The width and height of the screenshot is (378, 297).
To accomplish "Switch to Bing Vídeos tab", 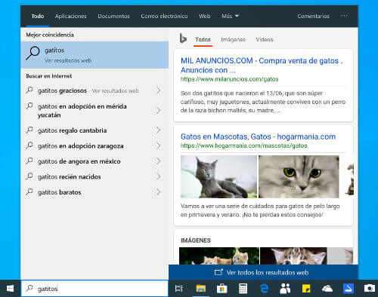I will [265, 39].
